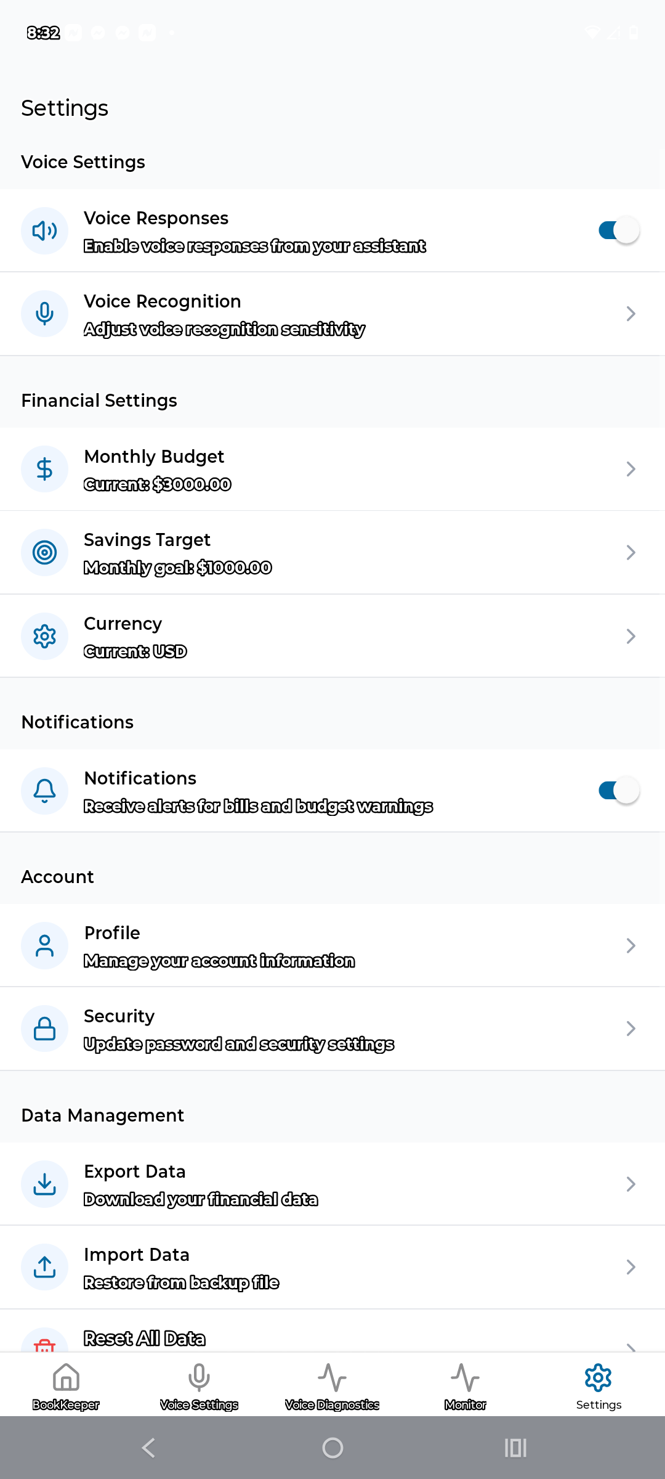
Task: Tap the Voice Responses speaker icon
Action: (44, 230)
